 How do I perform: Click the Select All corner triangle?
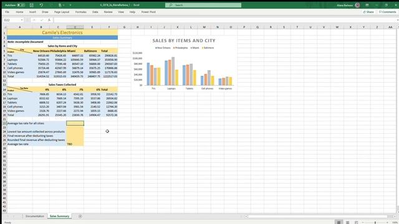tap(5, 27)
